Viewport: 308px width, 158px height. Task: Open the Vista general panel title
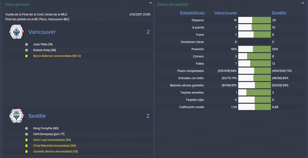click(x=17, y=4)
